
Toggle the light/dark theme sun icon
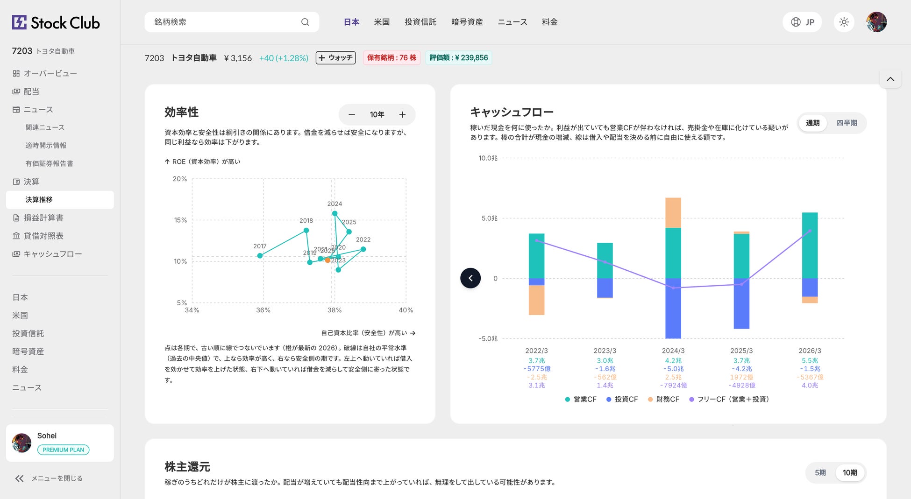844,22
